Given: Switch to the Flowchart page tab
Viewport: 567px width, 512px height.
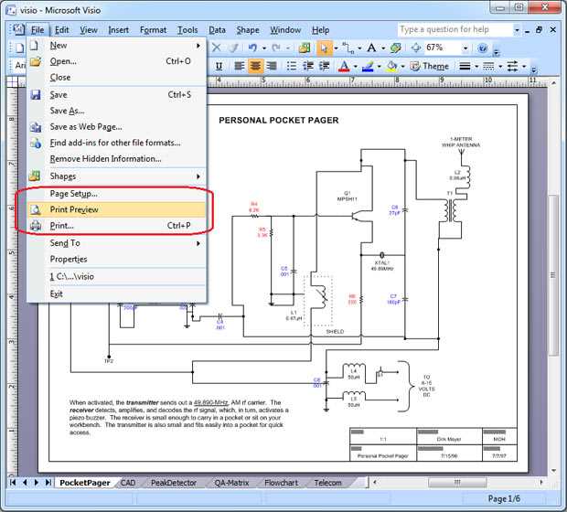Looking at the screenshot, I should (281, 483).
